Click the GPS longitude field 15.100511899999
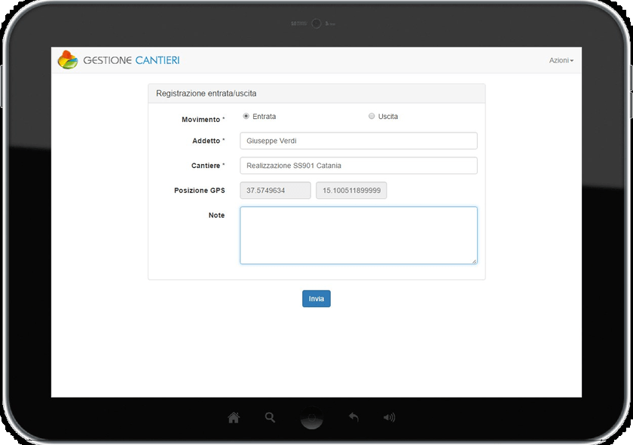Image resolution: width=633 pixels, height=445 pixels. (351, 190)
